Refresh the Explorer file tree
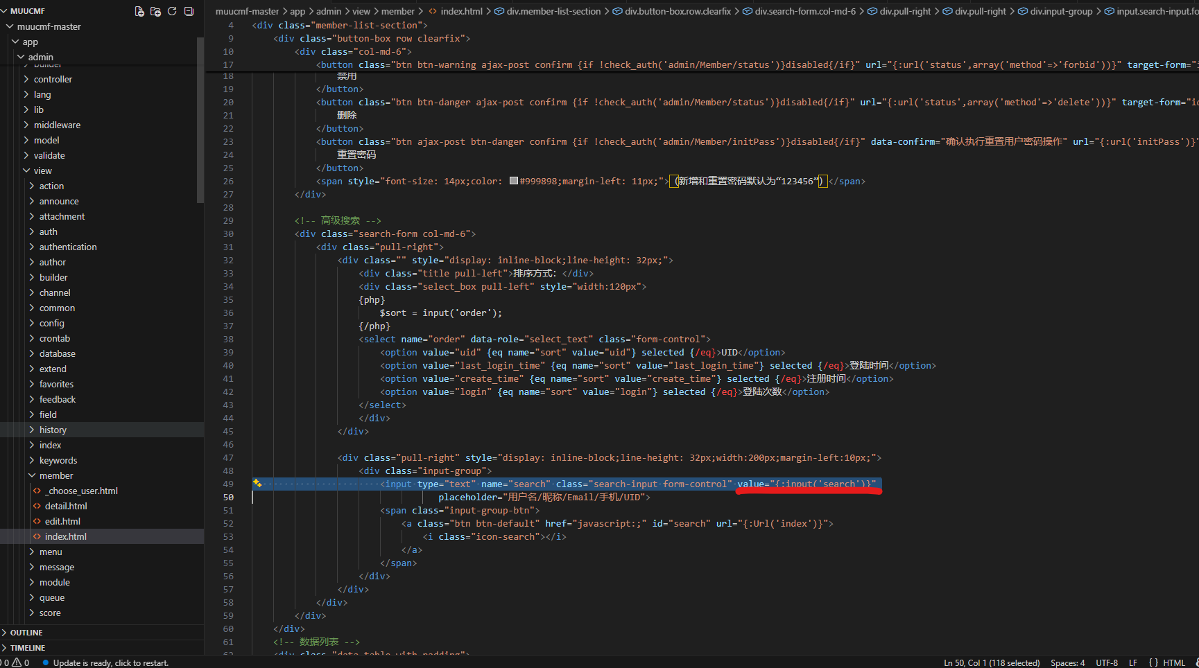Screen dimensions: 1199x668 (172, 11)
